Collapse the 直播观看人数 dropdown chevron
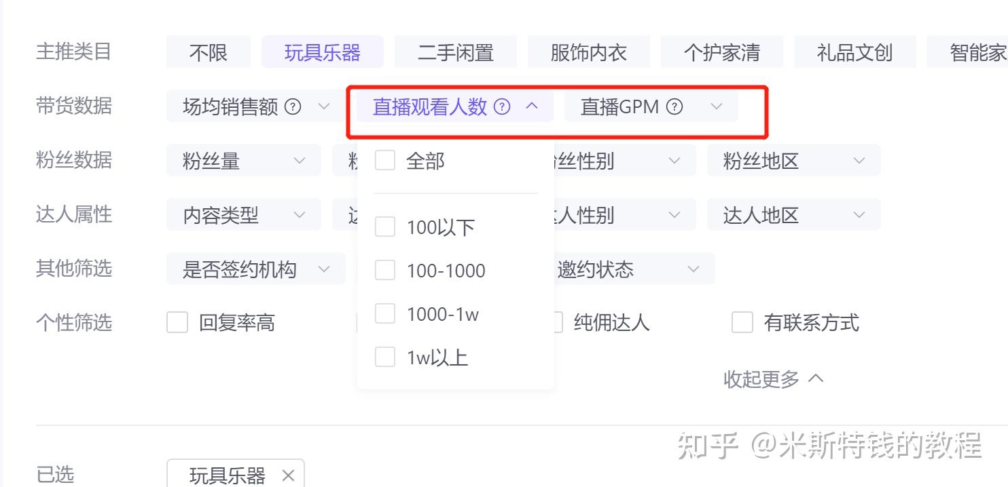Screen dimensions: 1008x487 click(x=533, y=106)
